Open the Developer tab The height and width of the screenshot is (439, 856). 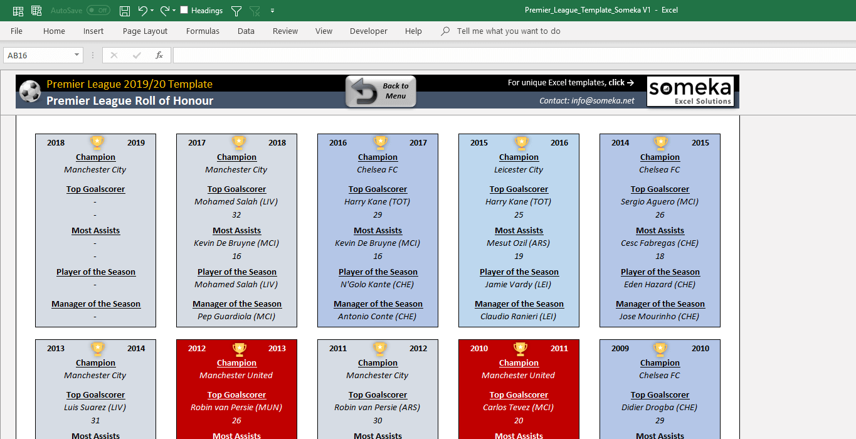point(369,31)
